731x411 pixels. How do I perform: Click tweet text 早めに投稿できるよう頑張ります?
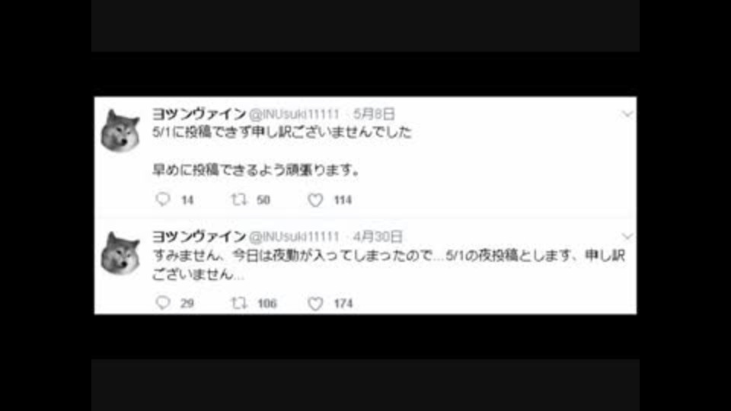[256, 170]
